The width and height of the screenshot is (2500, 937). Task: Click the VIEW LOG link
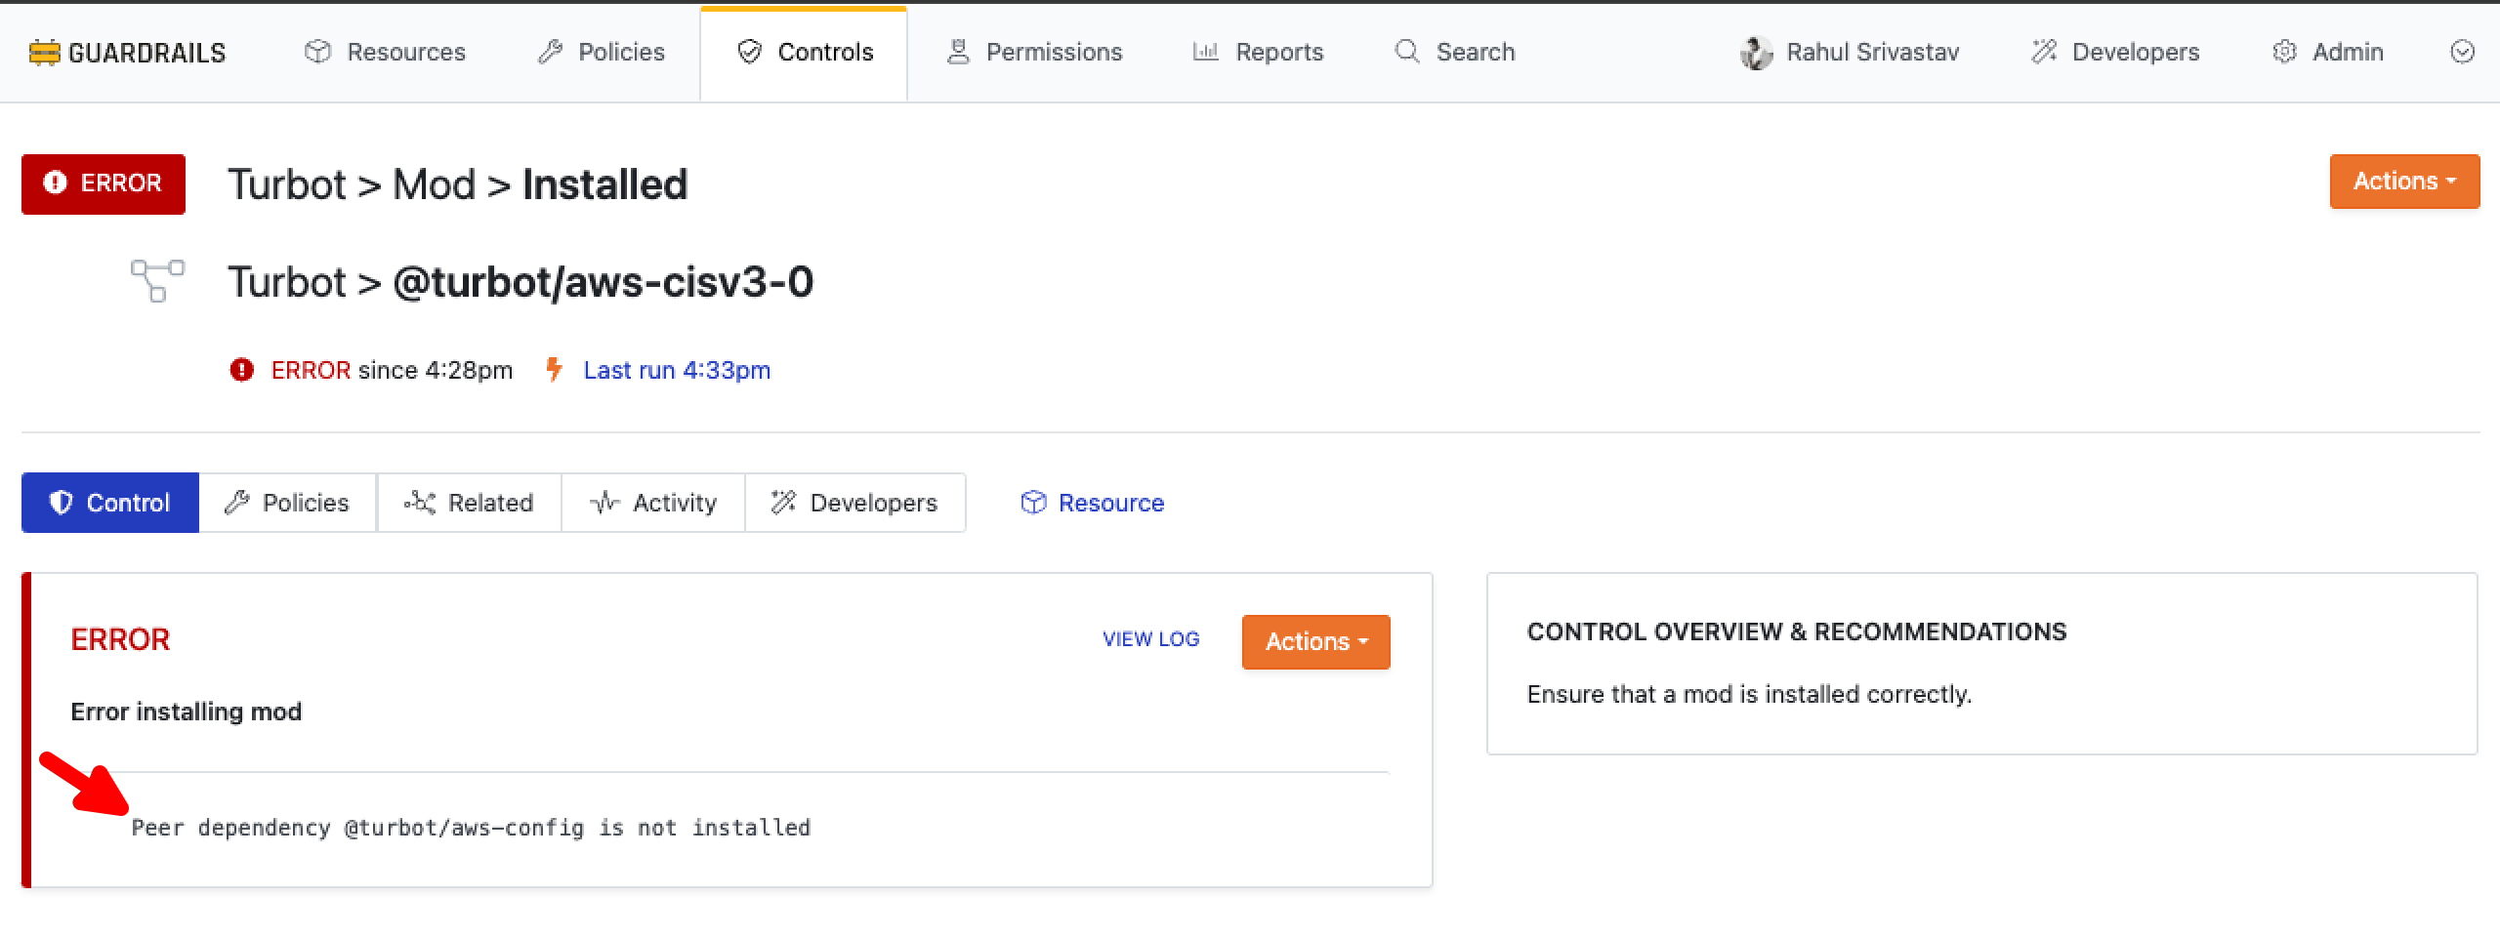1150,639
